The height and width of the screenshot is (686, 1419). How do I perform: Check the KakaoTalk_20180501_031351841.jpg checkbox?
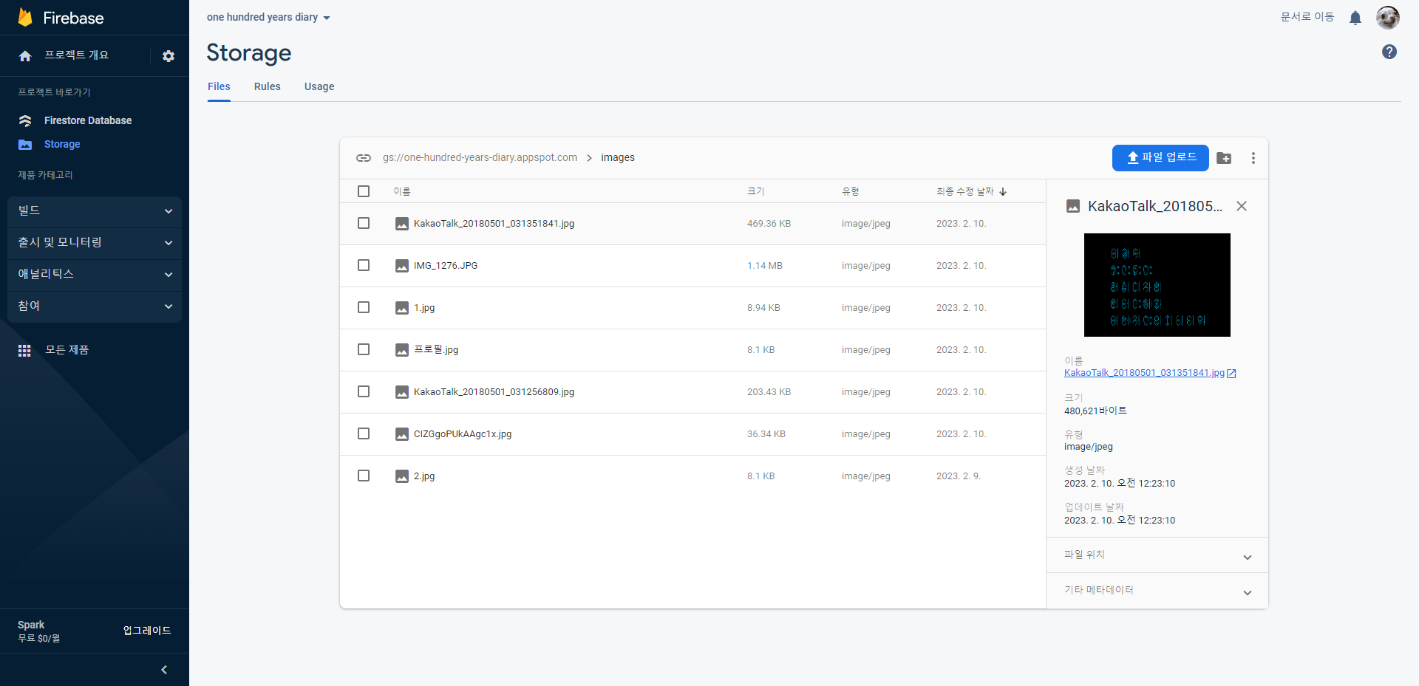tap(364, 223)
